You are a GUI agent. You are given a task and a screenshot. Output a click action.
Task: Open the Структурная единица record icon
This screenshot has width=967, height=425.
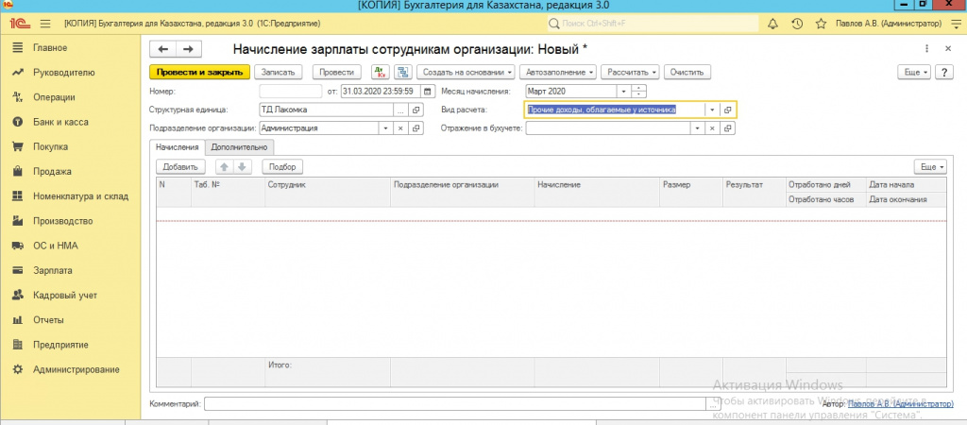[416, 110]
